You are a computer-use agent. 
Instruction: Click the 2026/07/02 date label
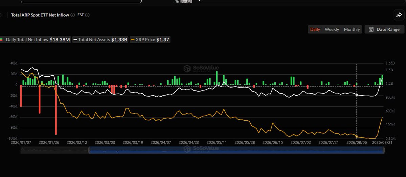(x=300, y=143)
